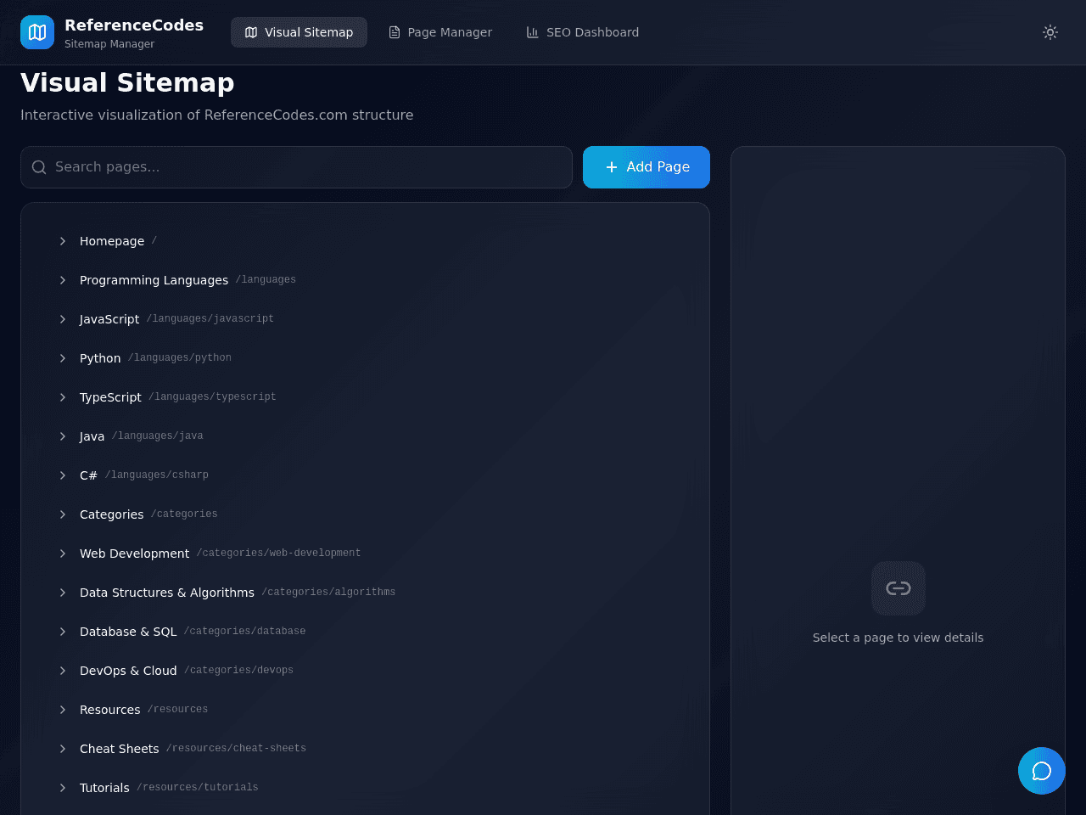Image resolution: width=1086 pixels, height=815 pixels.
Task: Click the /languages/java path text
Action: (x=157, y=436)
